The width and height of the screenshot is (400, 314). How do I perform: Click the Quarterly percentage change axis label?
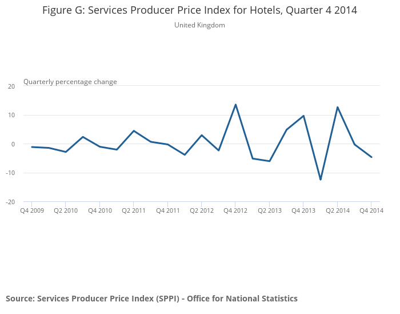click(70, 82)
